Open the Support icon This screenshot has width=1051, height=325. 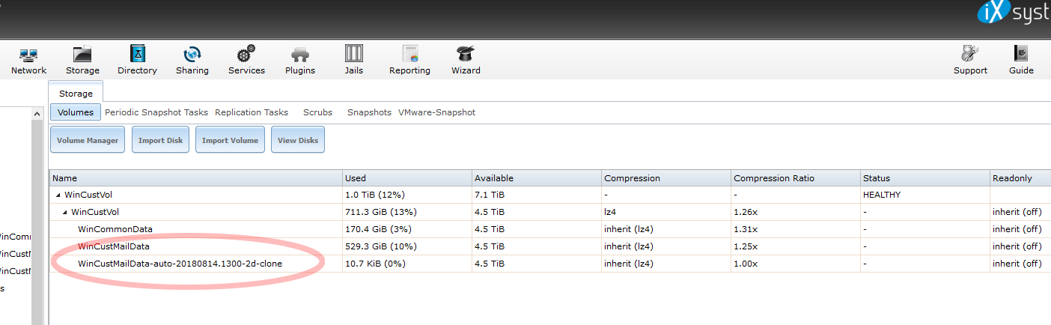(970, 55)
